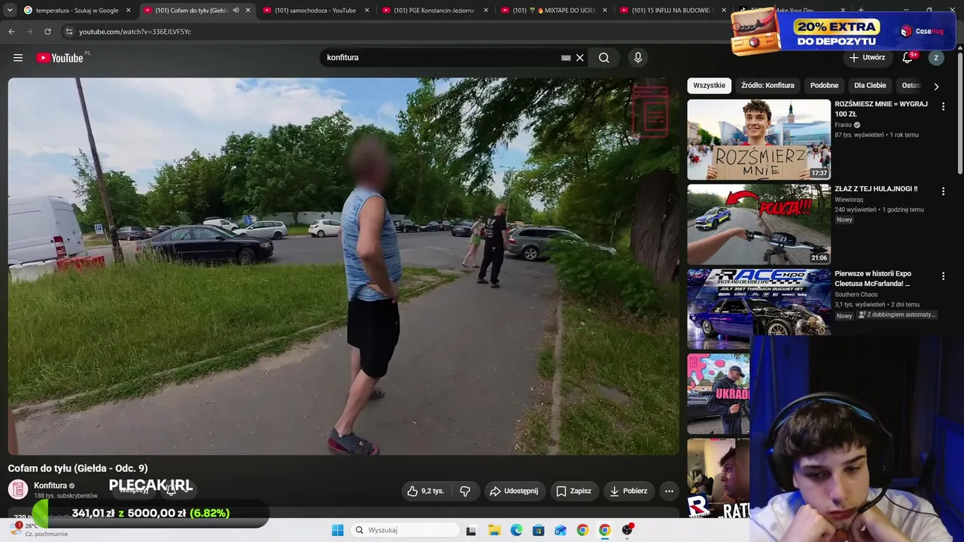This screenshot has width=964, height=542.
Task: View site information icon in address bar
Action: [x=69, y=32]
